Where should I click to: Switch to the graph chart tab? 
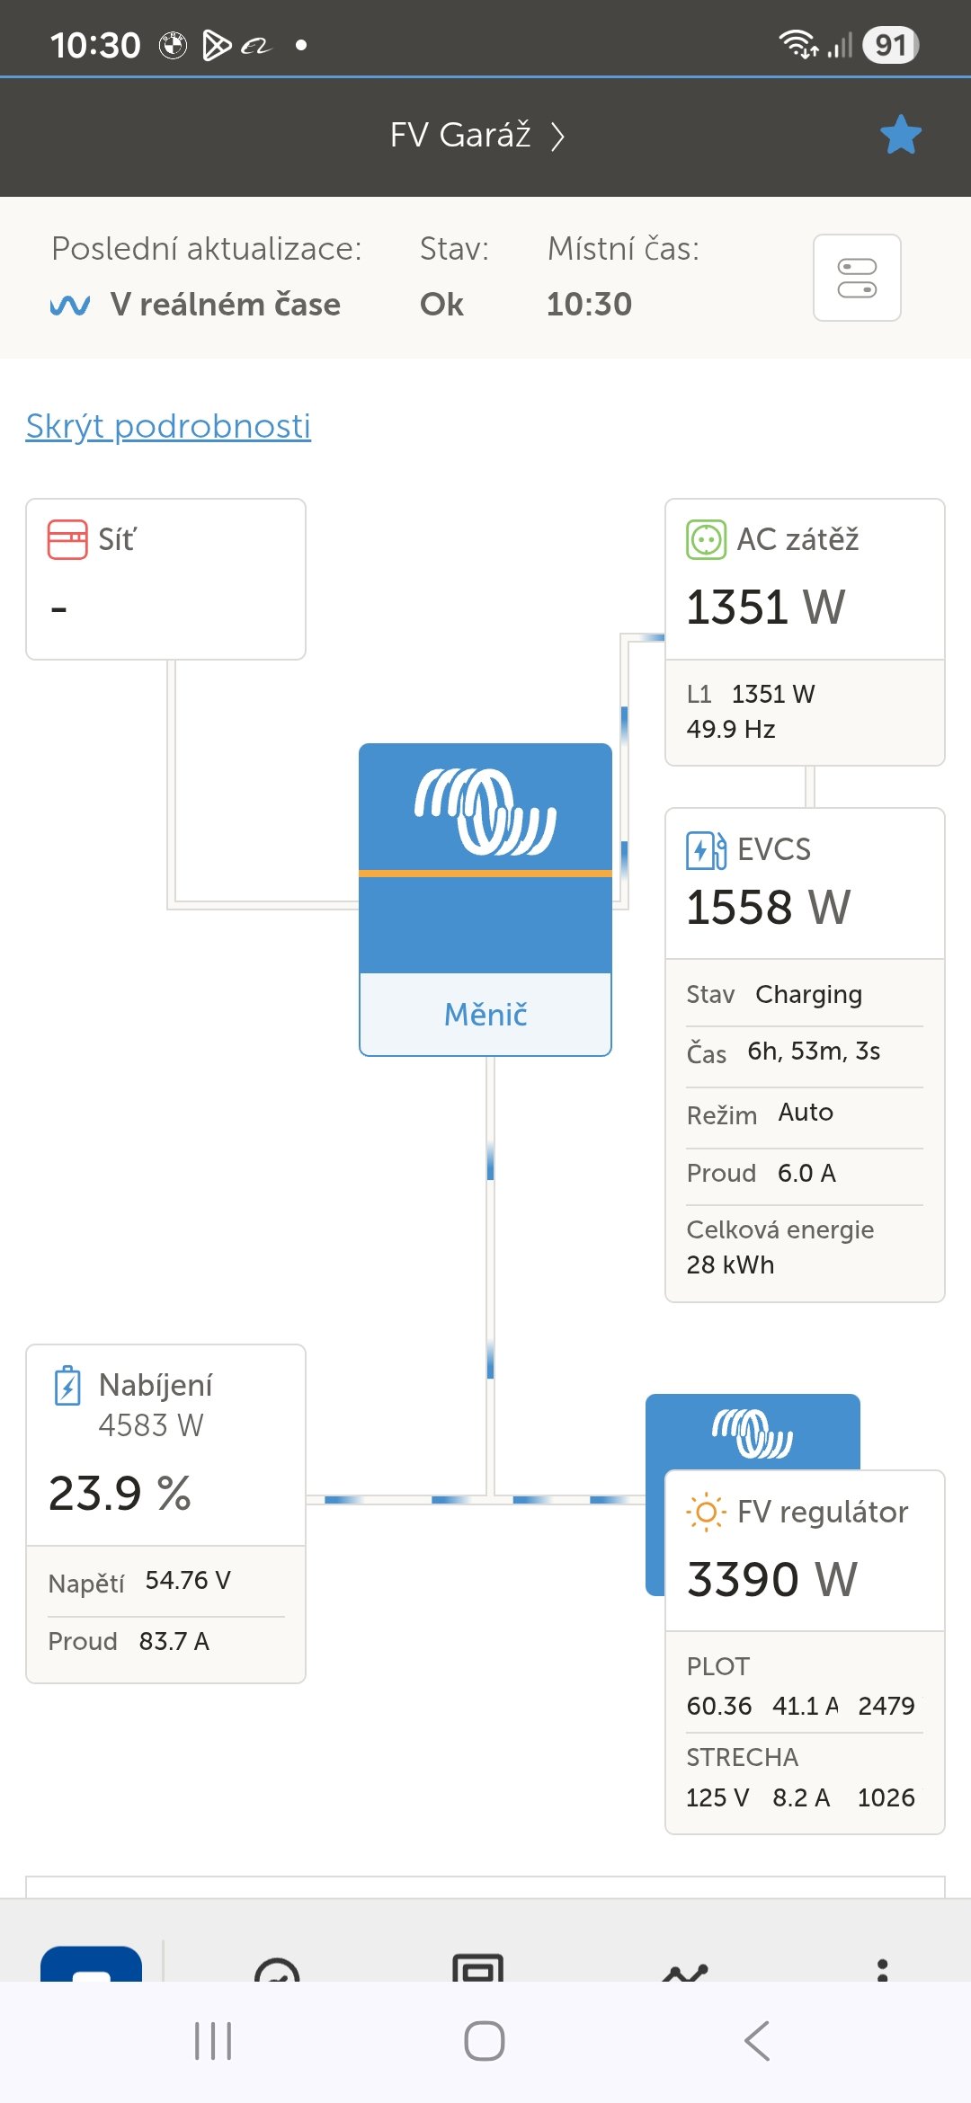(685, 1970)
